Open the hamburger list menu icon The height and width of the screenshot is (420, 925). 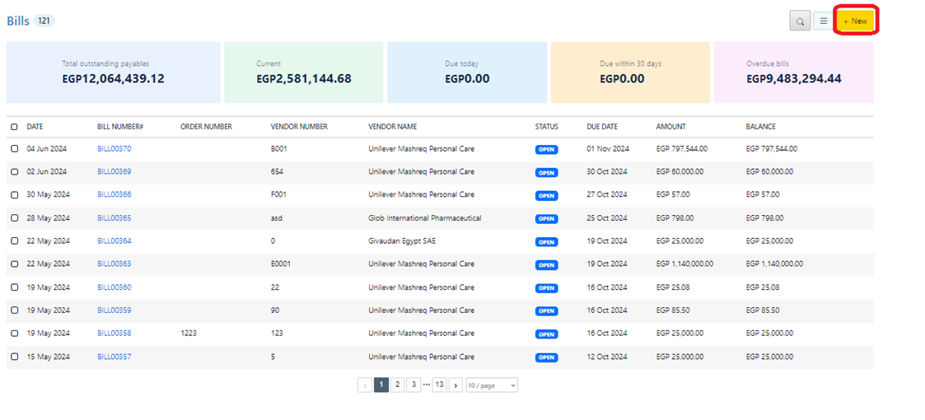[x=823, y=21]
